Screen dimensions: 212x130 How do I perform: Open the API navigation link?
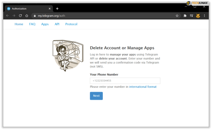tap(57, 24)
